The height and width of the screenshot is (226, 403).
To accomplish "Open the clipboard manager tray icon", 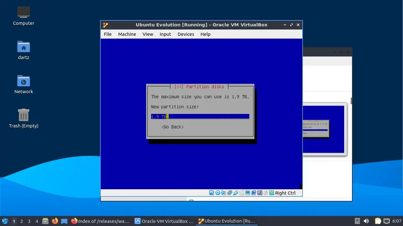I will [x=378, y=221].
